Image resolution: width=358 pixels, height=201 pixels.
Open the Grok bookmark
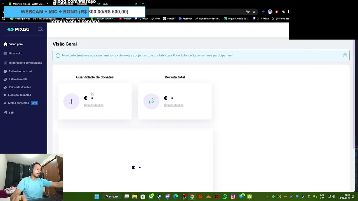[x=156, y=19]
